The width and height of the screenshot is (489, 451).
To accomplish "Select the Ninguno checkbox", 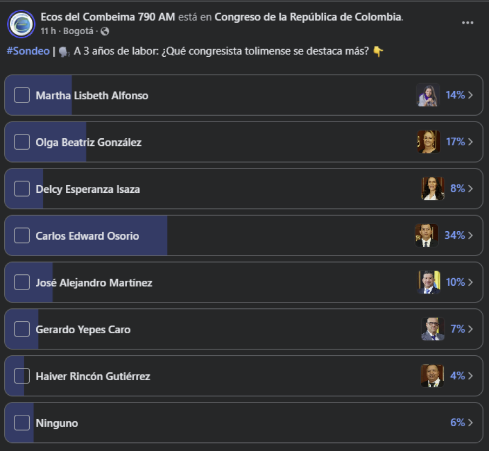I will pos(22,423).
